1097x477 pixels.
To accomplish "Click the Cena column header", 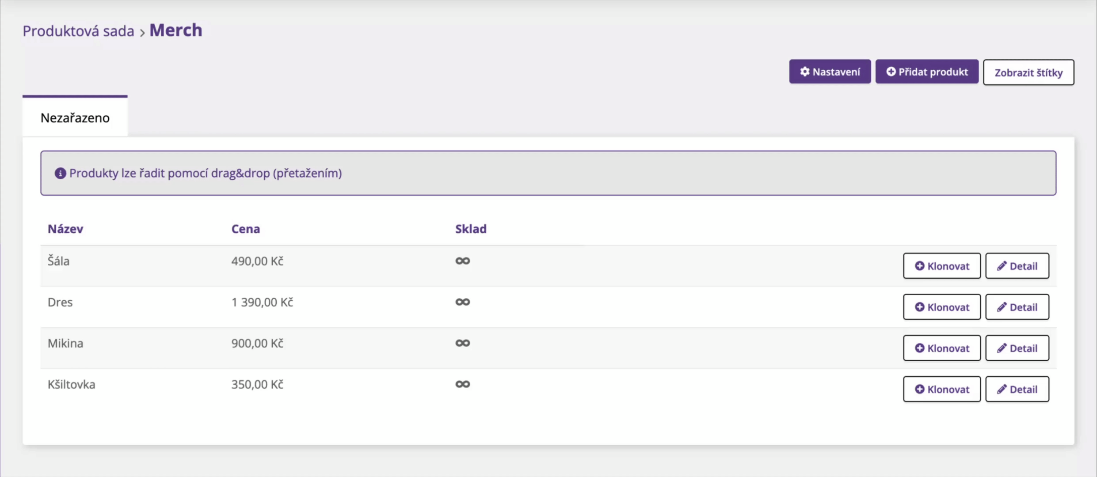I will point(245,229).
